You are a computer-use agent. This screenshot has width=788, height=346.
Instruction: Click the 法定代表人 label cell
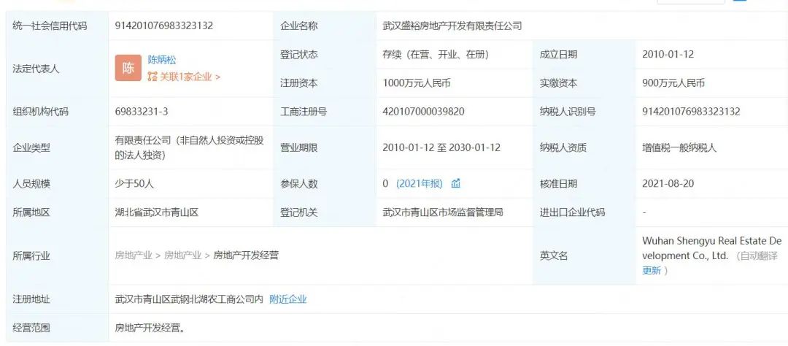pyautogui.click(x=57, y=69)
